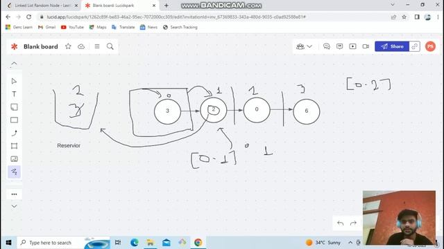Open more tools ellipsis menu
The height and width of the screenshot is (249, 444).
tap(14, 194)
